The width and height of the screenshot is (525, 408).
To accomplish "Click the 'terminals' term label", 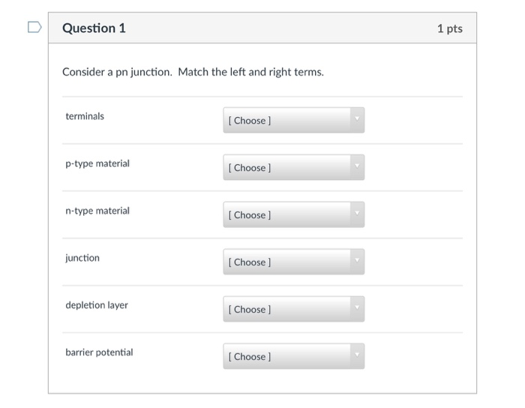I will [85, 116].
